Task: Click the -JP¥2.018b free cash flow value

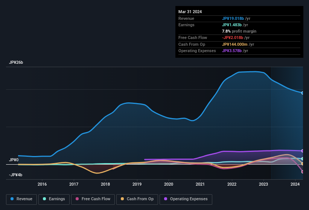Action: click(233, 37)
